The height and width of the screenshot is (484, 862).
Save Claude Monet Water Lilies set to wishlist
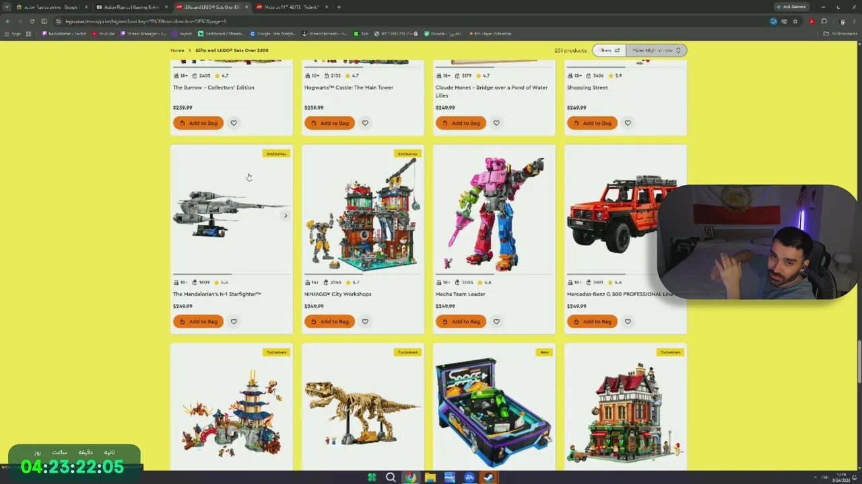pos(496,123)
